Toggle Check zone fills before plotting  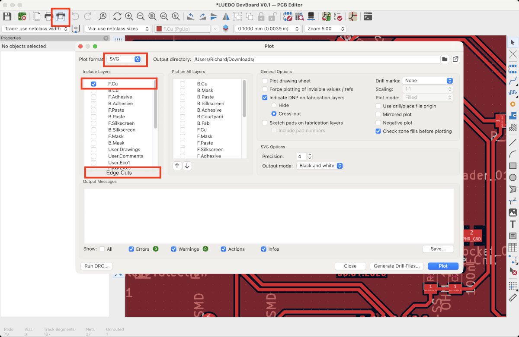[x=378, y=131]
